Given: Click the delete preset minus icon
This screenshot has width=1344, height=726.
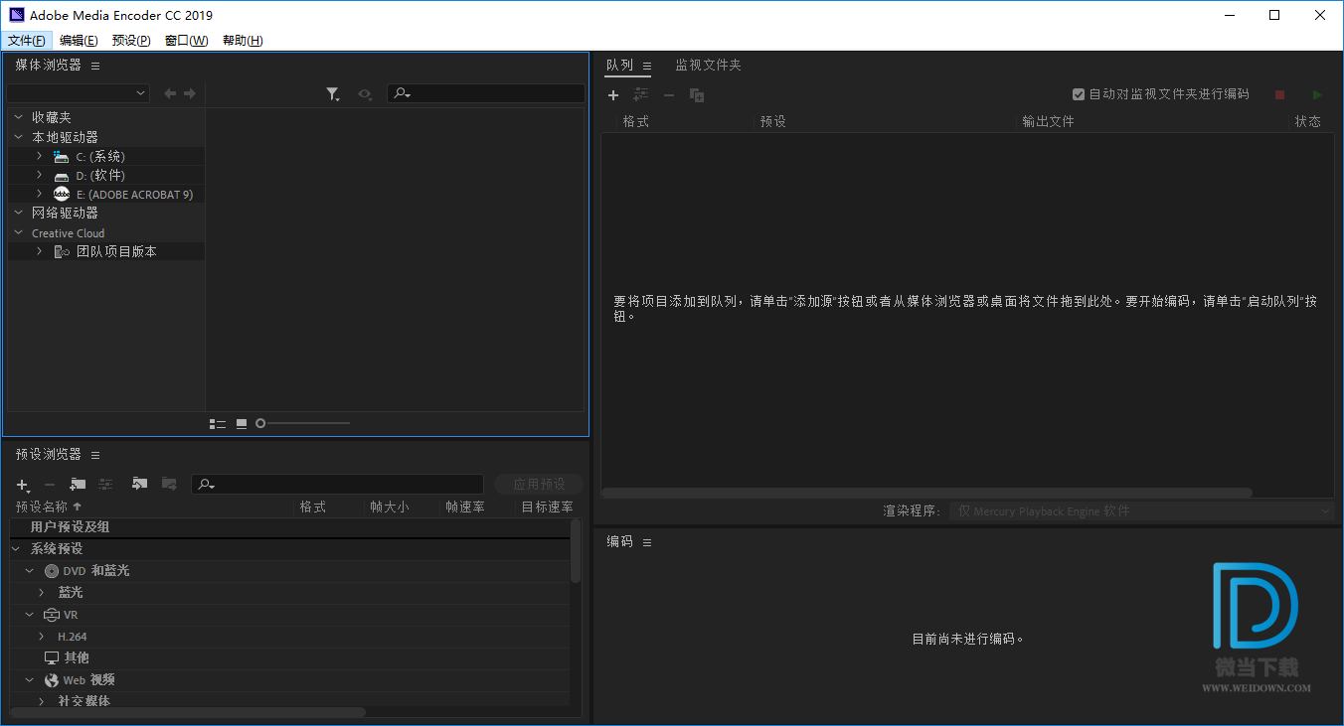Looking at the screenshot, I should point(50,485).
